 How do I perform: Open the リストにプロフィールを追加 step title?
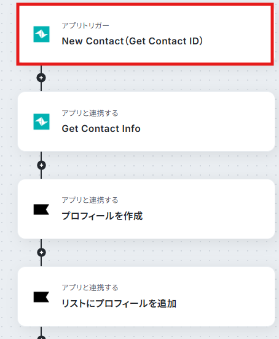(x=119, y=303)
